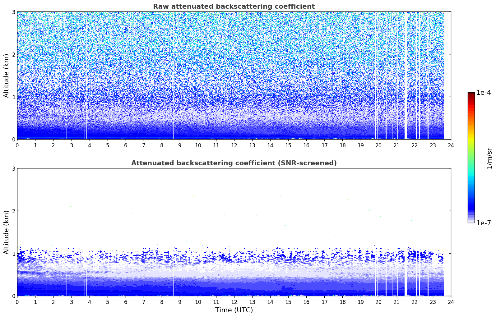Image resolution: width=496 pixels, height=317 pixels.
Task: Click altitude tick "2" on the SNR-screened plot
Action: [x=13, y=211]
